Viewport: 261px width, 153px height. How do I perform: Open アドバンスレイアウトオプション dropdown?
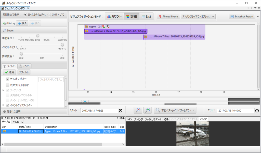(x=198, y=17)
